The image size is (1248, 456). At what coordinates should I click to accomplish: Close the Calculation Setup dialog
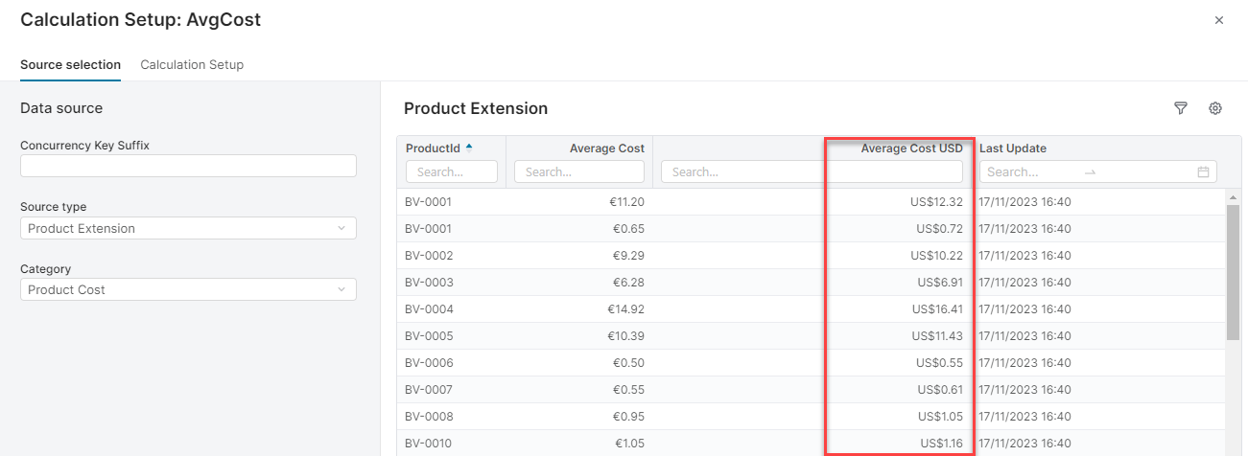point(1219,20)
